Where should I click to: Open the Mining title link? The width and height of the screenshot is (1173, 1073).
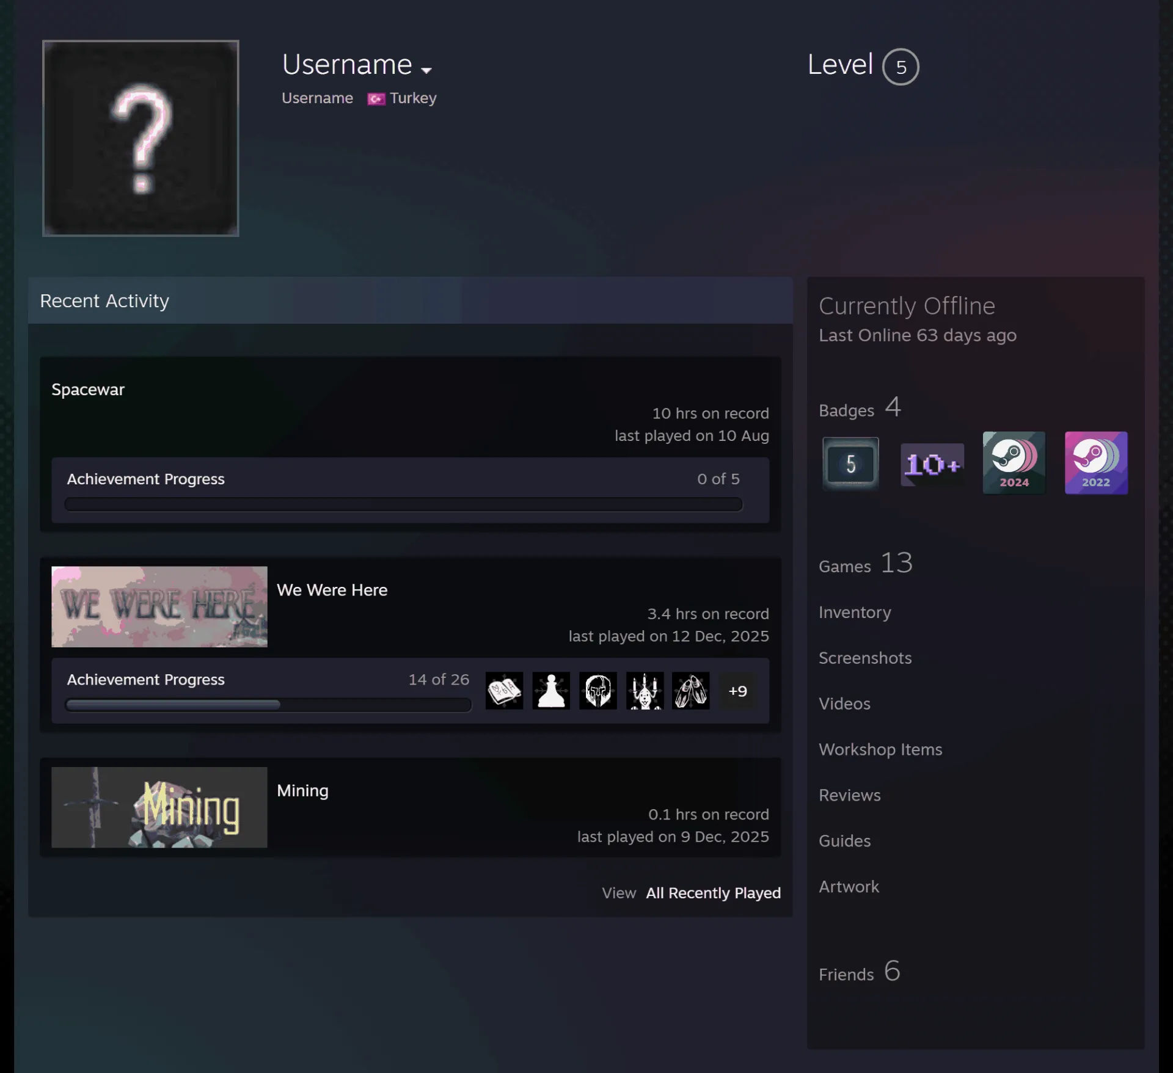click(x=303, y=790)
